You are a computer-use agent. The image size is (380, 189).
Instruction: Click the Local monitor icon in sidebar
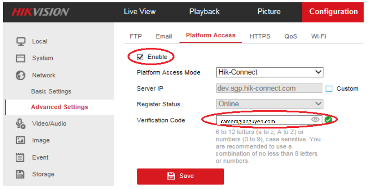[21, 41]
